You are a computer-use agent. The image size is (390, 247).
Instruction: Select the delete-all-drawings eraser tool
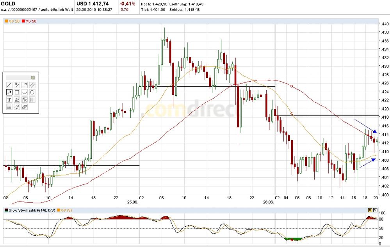click(25, 107)
